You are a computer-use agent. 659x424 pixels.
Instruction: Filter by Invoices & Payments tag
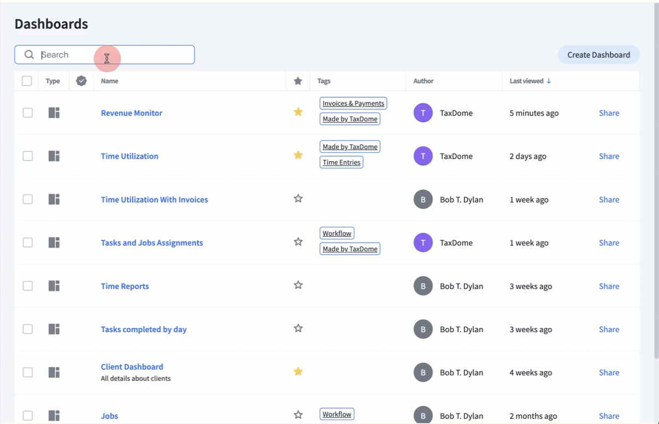(x=353, y=103)
